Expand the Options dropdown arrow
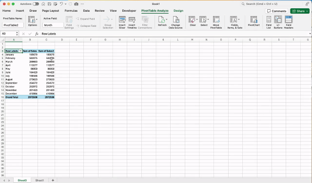The height and width of the screenshot is (183, 312). (37, 19)
